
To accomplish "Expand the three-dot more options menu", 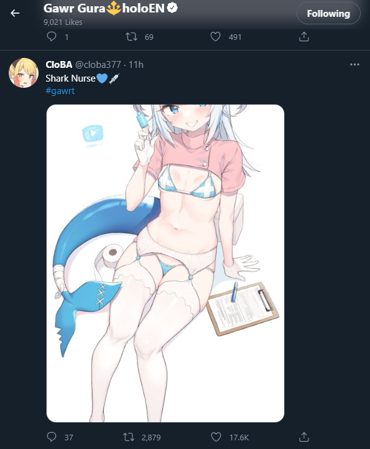I will (354, 64).
